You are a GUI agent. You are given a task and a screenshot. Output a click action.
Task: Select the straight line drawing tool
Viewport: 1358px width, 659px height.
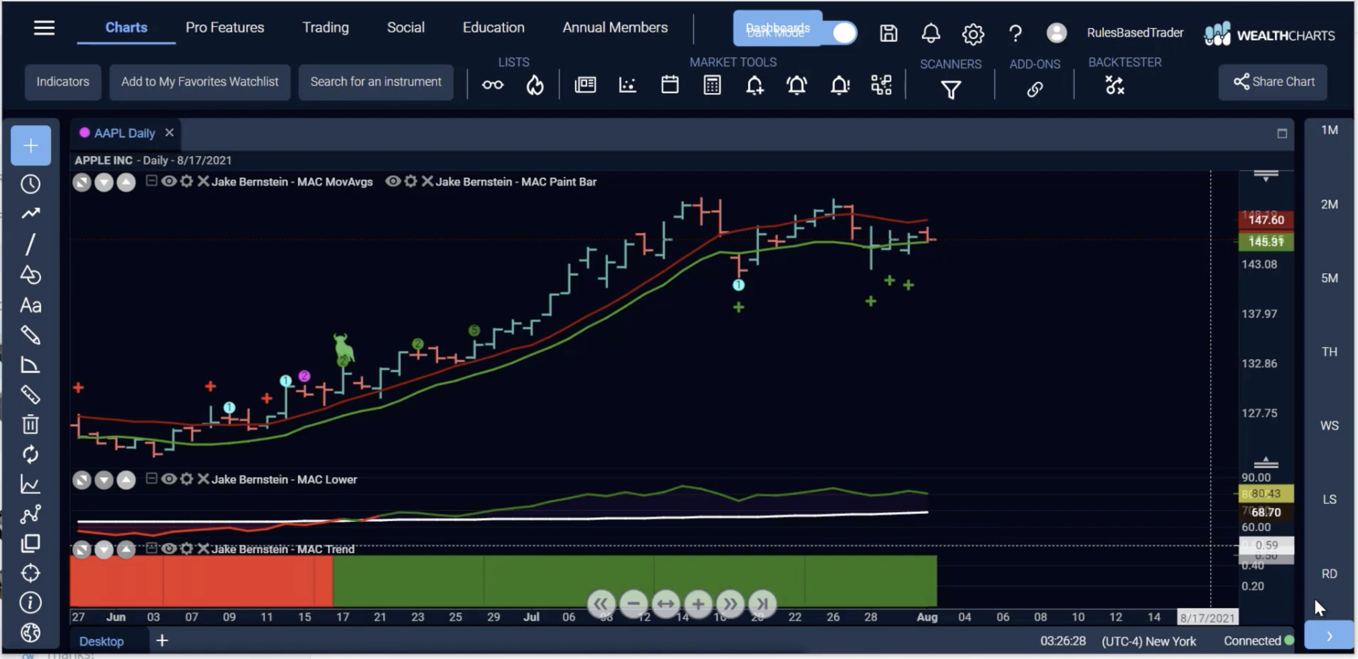tap(31, 245)
